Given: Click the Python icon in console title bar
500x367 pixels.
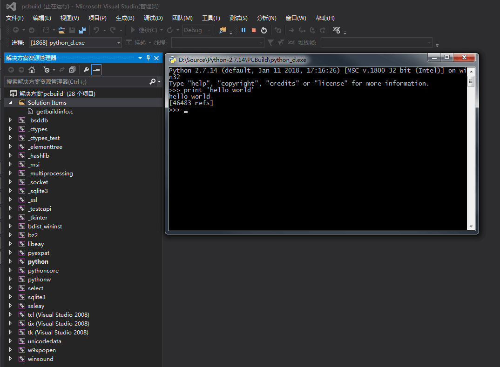Looking at the screenshot, I should click(x=173, y=60).
